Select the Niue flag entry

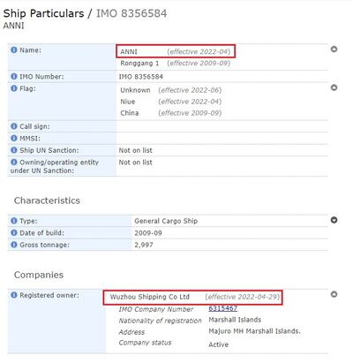tap(128, 102)
